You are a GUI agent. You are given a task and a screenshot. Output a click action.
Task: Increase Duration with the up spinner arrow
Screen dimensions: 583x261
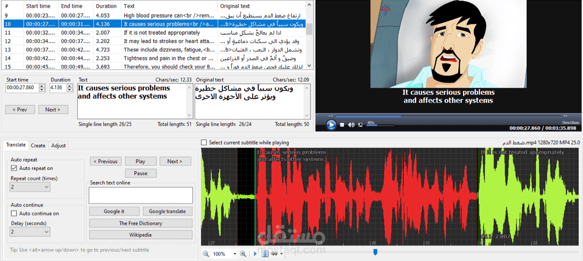[69, 86]
